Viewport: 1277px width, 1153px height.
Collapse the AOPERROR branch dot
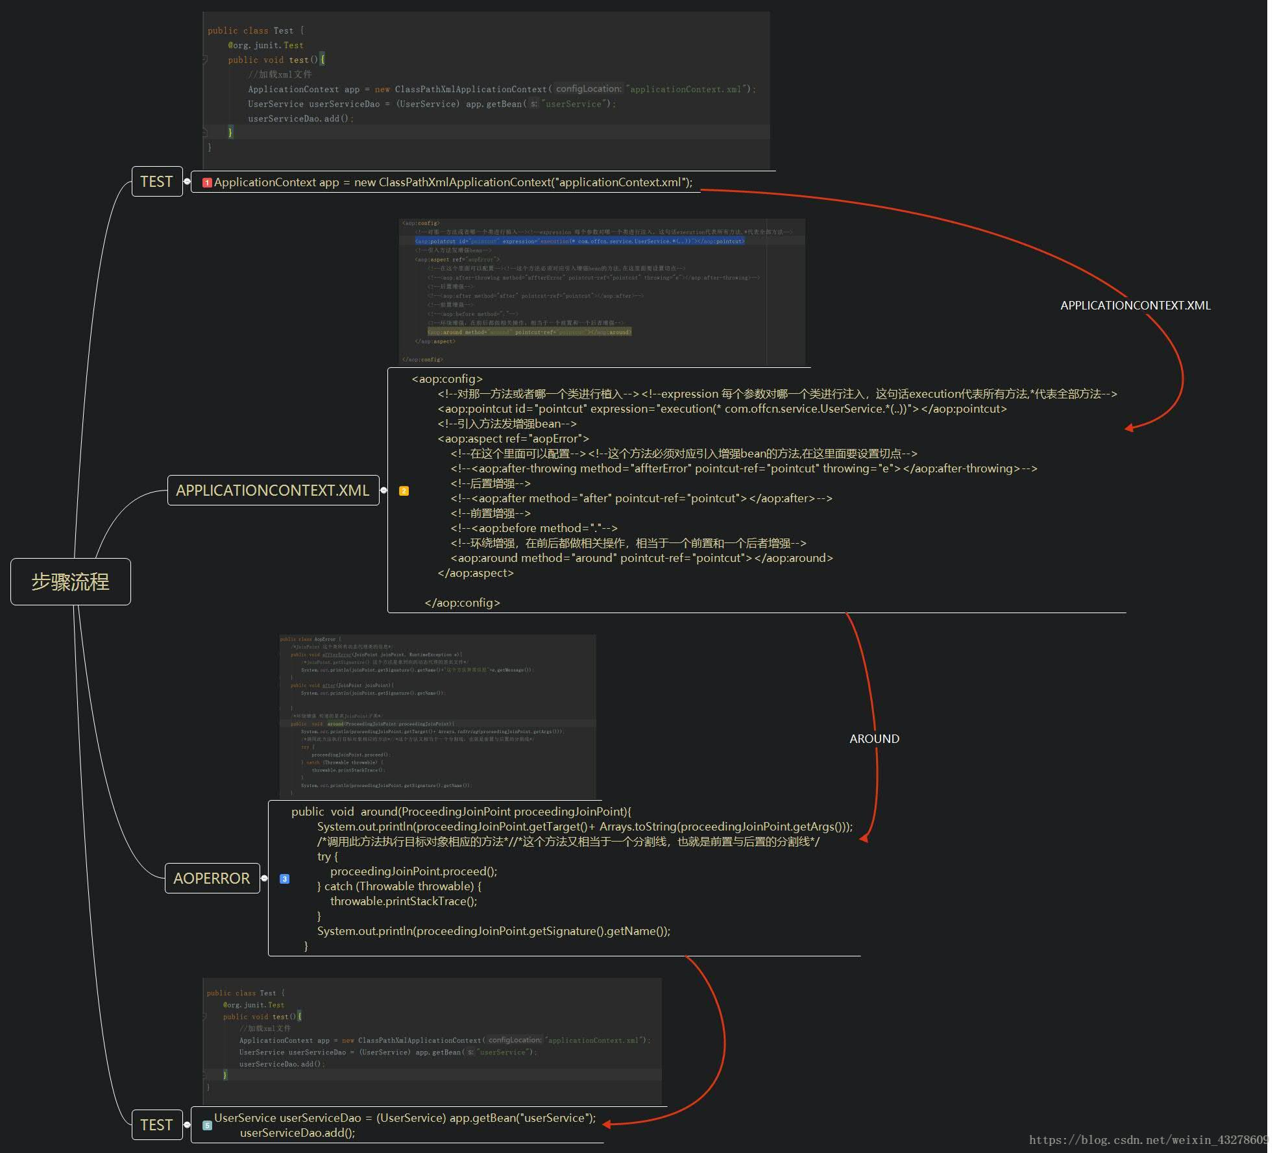click(264, 878)
